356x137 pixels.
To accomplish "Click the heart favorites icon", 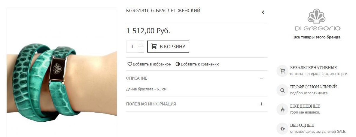I will click(x=130, y=64).
